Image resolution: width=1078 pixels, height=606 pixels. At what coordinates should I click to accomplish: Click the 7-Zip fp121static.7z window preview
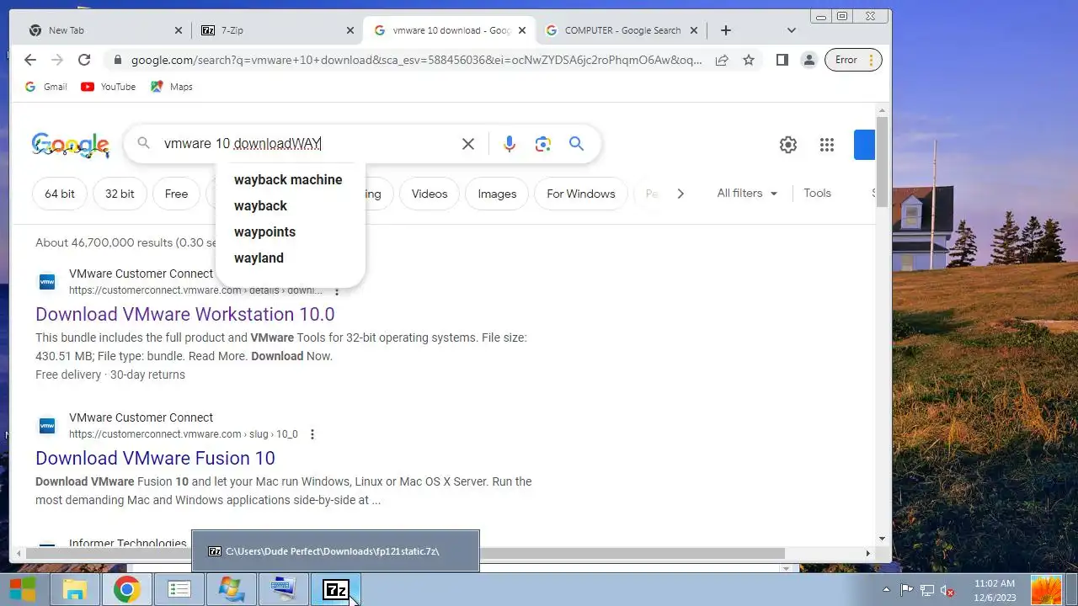tap(335, 551)
